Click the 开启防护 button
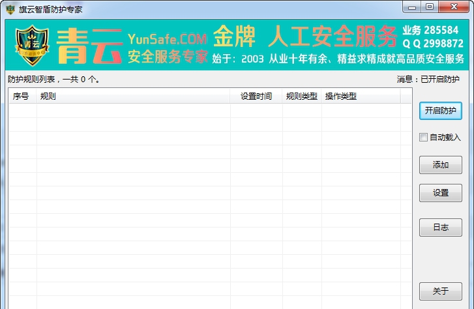The width and height of the screenshot is (474, 309). click(441, 111)
